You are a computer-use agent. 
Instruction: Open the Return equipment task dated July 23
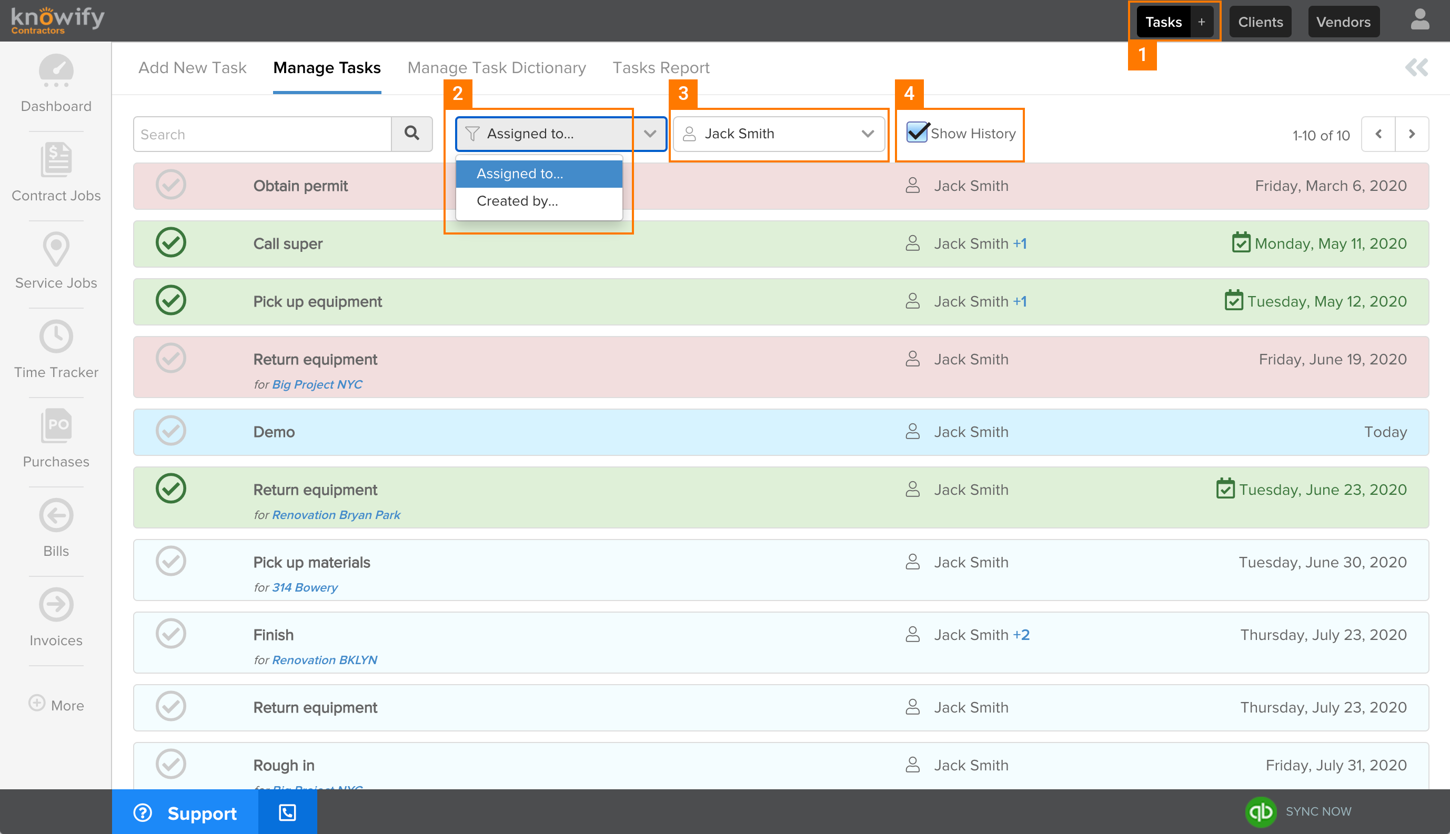(315, 707)
